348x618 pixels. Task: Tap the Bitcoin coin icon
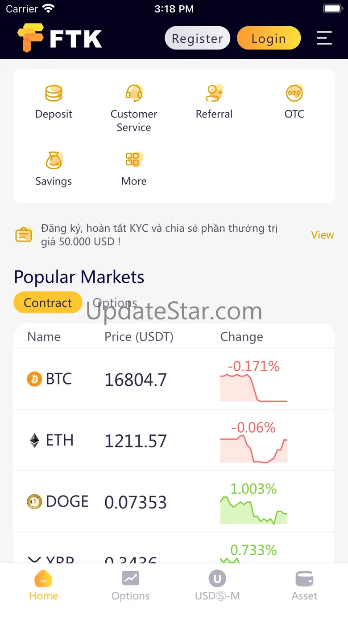pos(34,379)
